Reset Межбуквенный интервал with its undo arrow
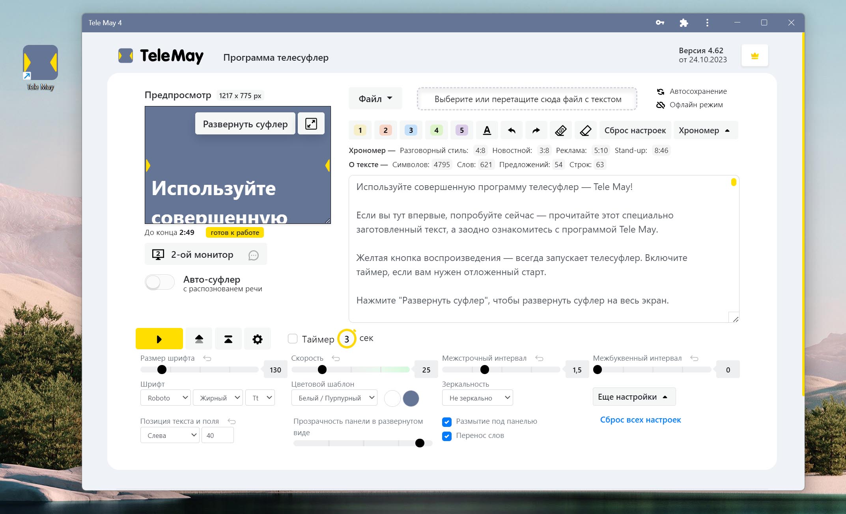Viewport: 846px width, 514px height. pos(694,358)
